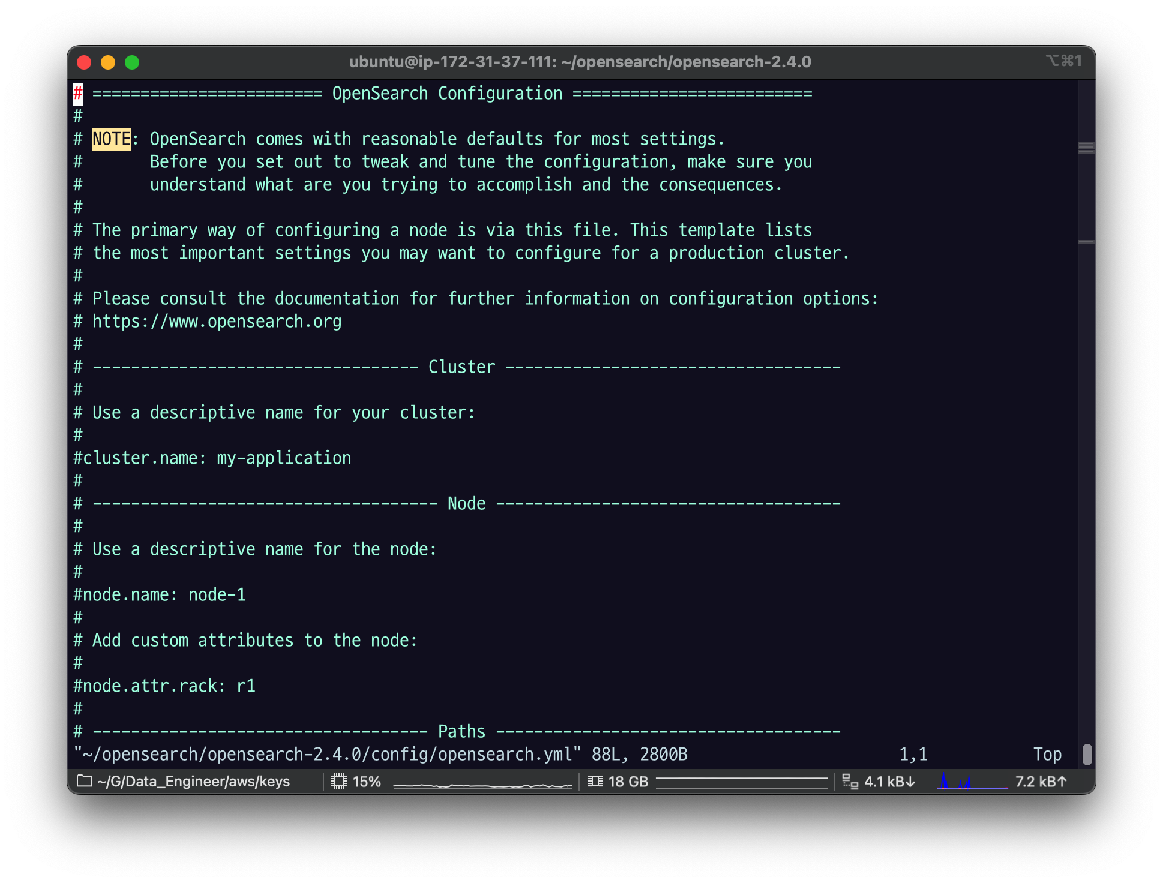The height and width of the screenshot is (883, 1163).
Task: Click the scrollbar thumb at bottom right
Action: [1087, 754]
